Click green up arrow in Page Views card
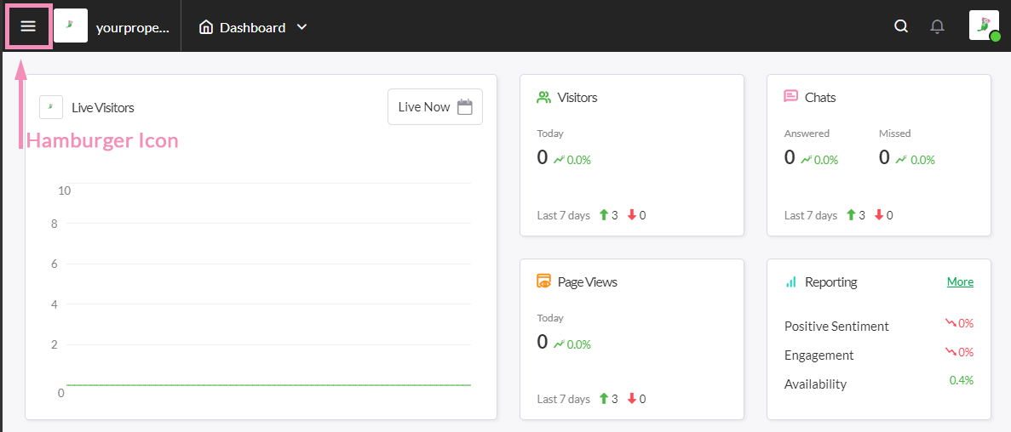The width and height of the screenshot is (1011, 432). [604, 399]
